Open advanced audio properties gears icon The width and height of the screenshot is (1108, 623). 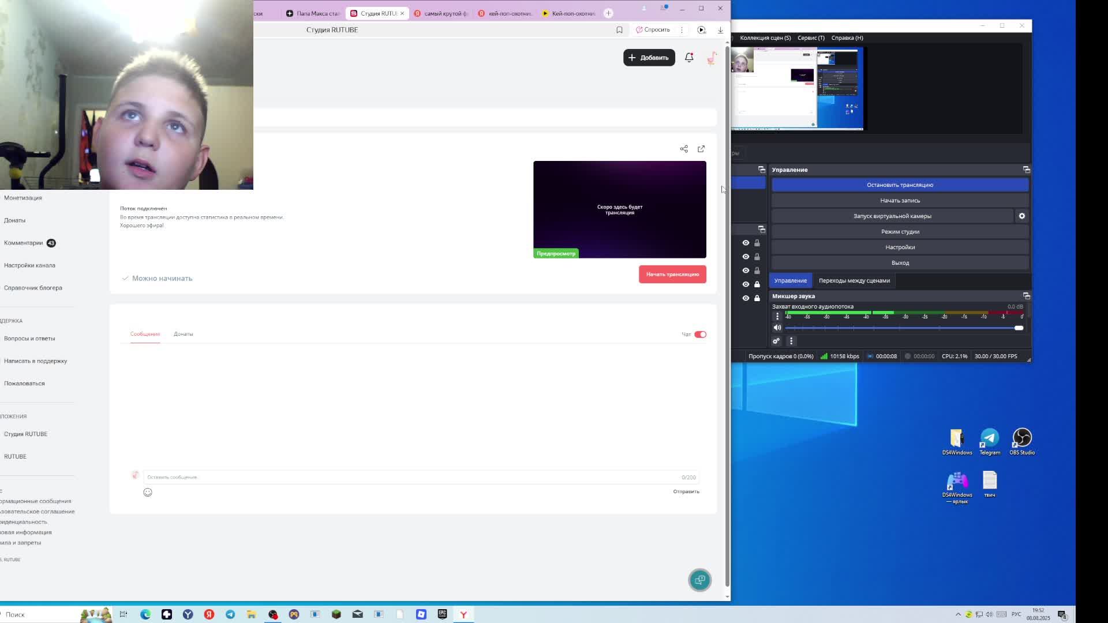pos(776,341)
